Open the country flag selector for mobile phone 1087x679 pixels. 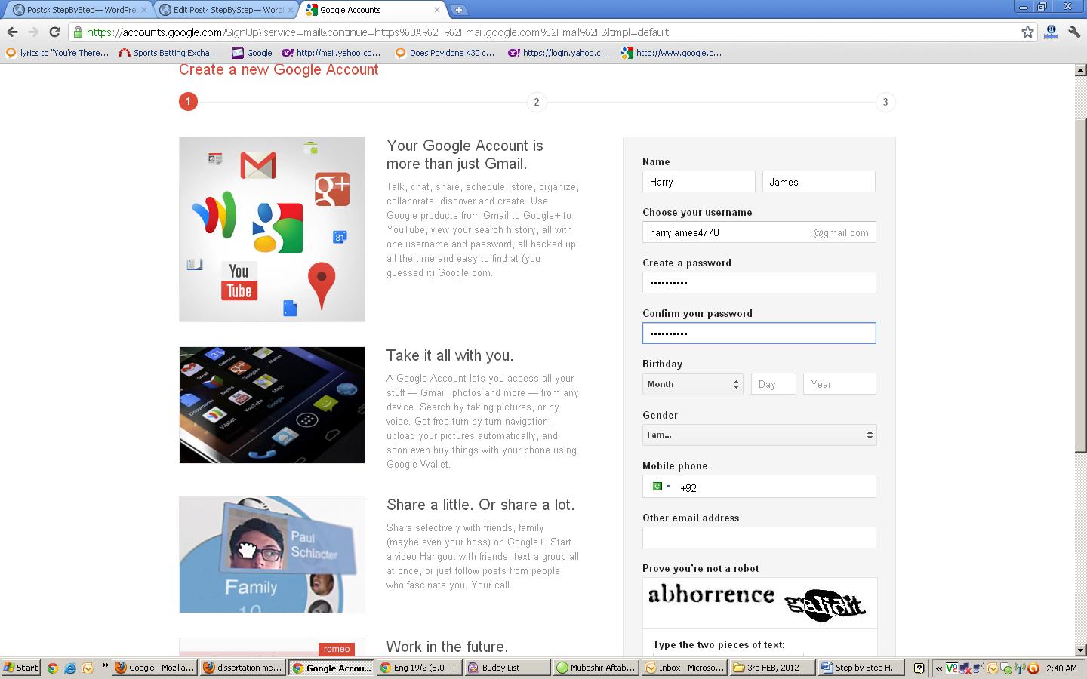click(661, 487)
